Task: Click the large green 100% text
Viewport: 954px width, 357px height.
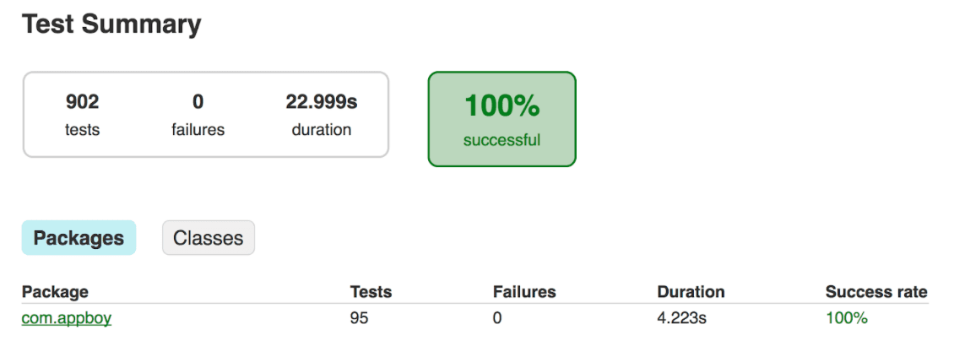Action: (x=501, y=106)
